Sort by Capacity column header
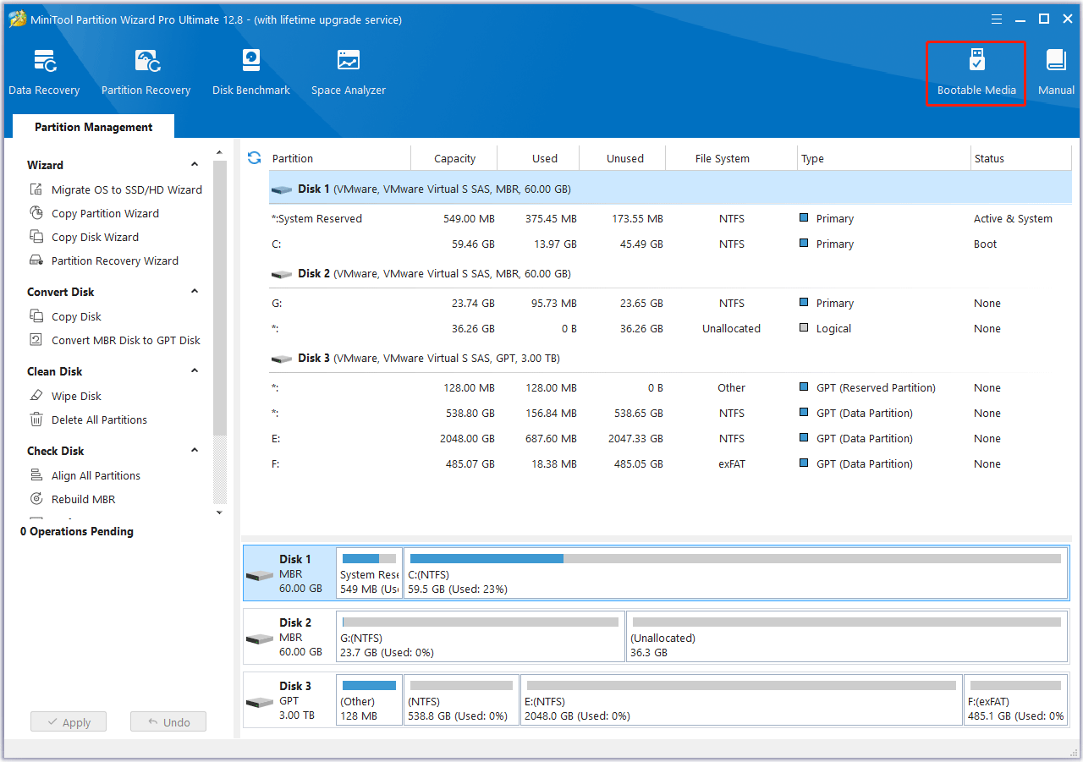Image resolution: width=1083 pixels, height=762 pixels. 454,158
